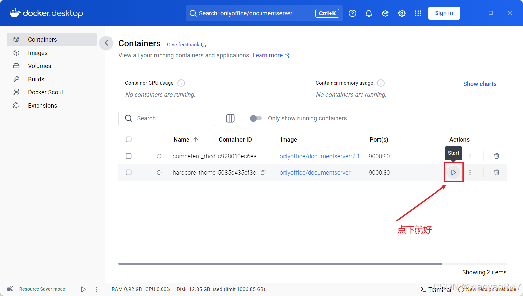523x296 pixels.
Task: Open the Give feedback link
Action: [x=186, y=45]
